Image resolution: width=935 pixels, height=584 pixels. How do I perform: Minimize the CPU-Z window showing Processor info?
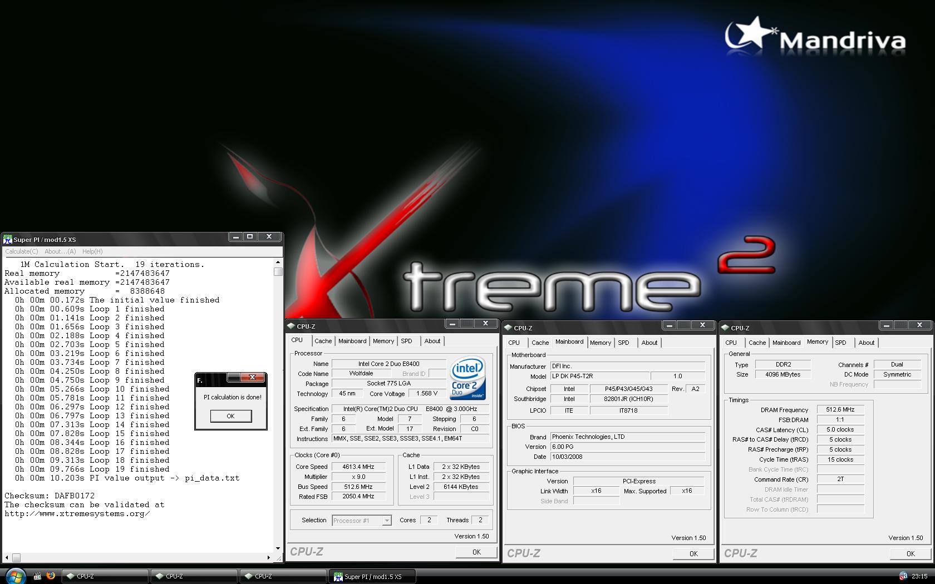(x=452, y=324)
